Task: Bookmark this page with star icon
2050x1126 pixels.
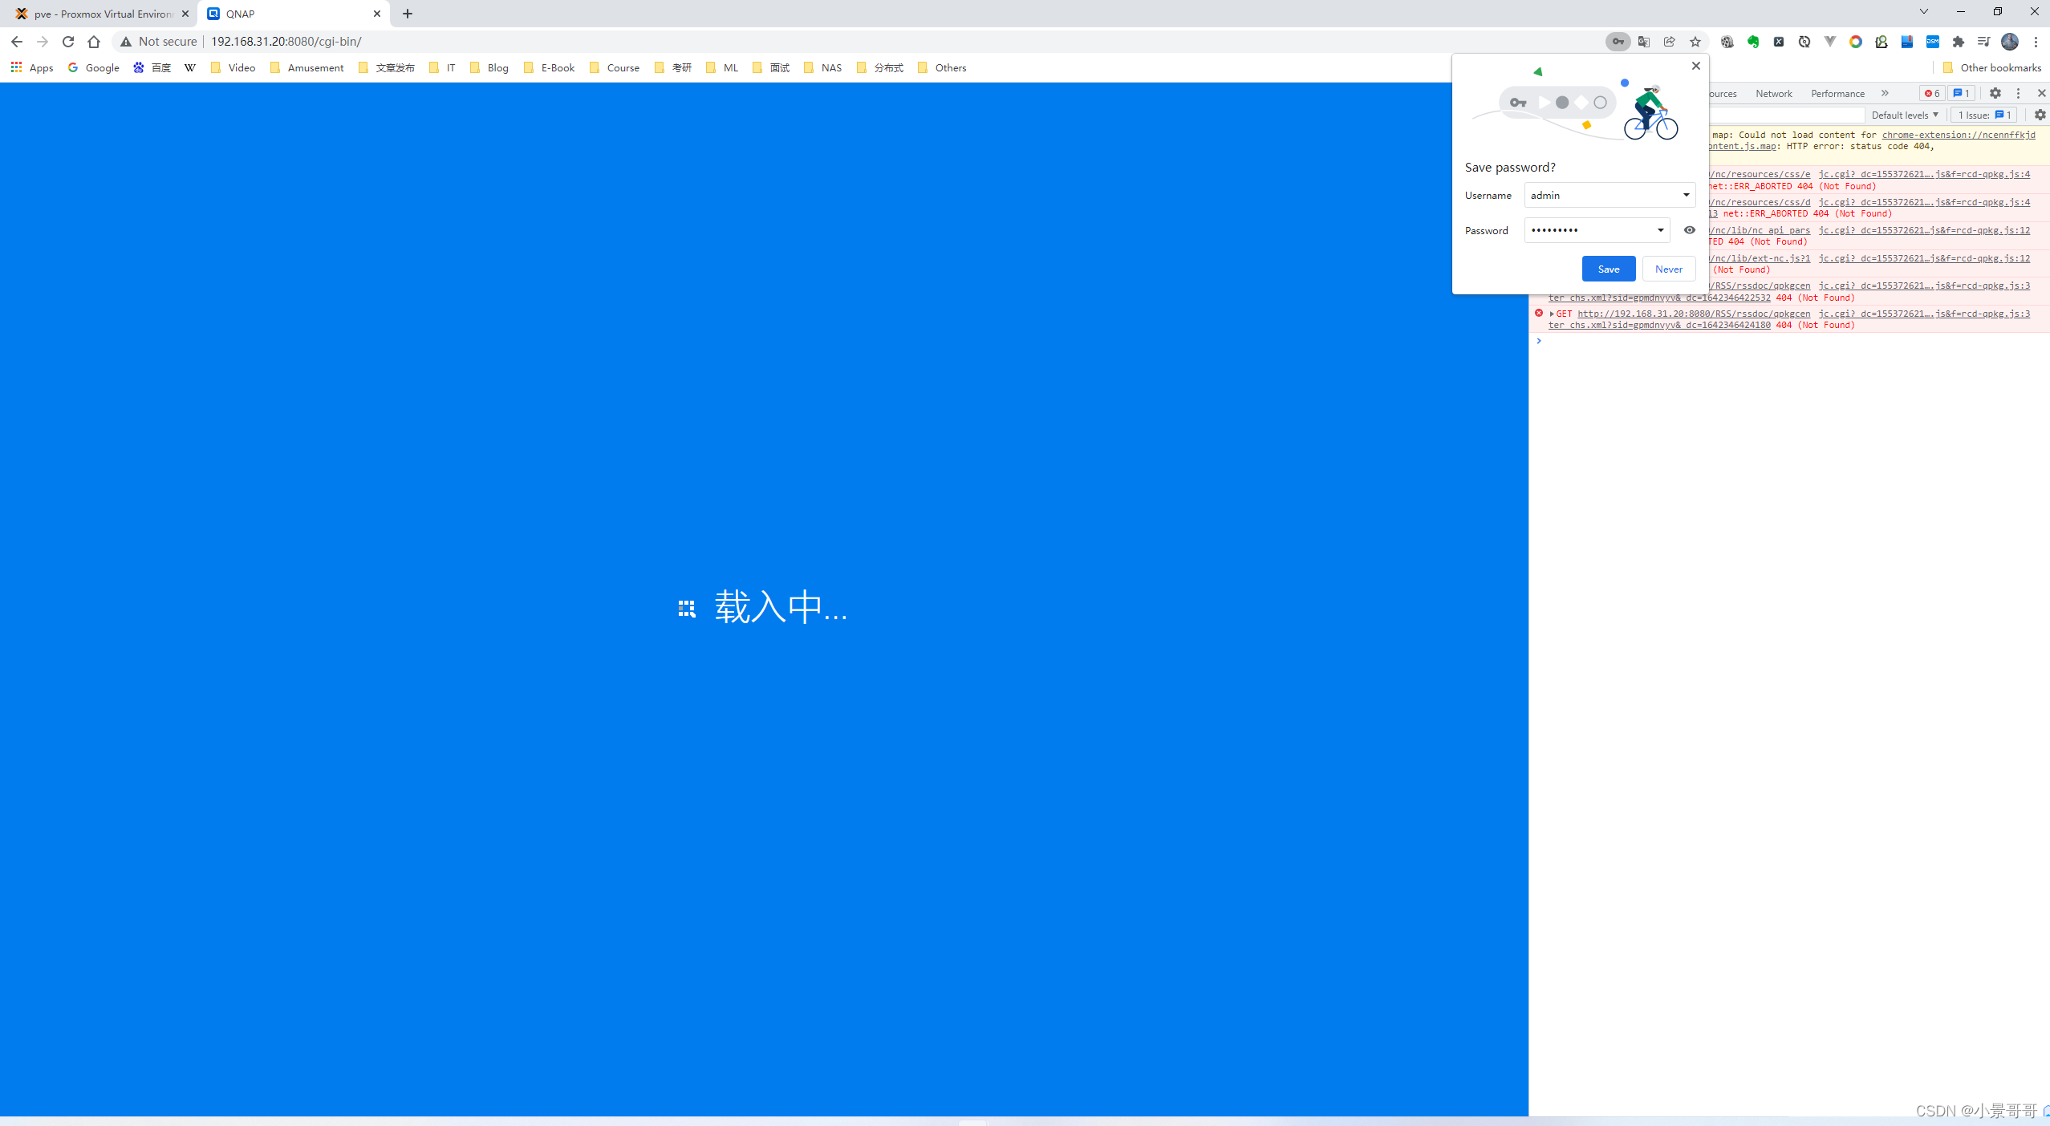Action: pos(1695,42)
